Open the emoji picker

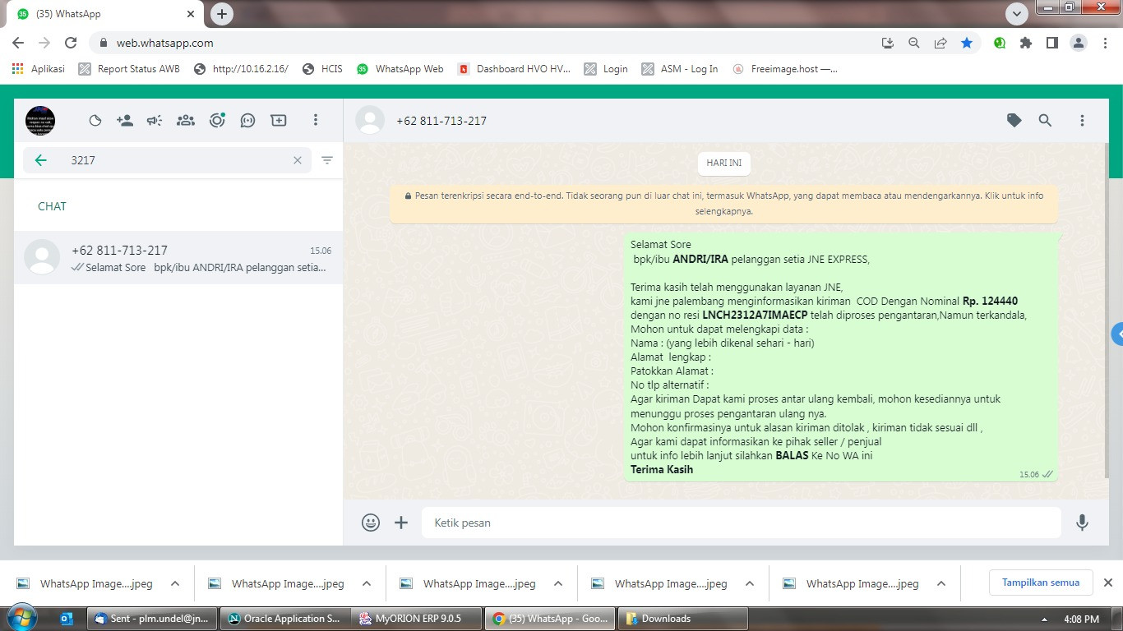click(x=371, y=523)
